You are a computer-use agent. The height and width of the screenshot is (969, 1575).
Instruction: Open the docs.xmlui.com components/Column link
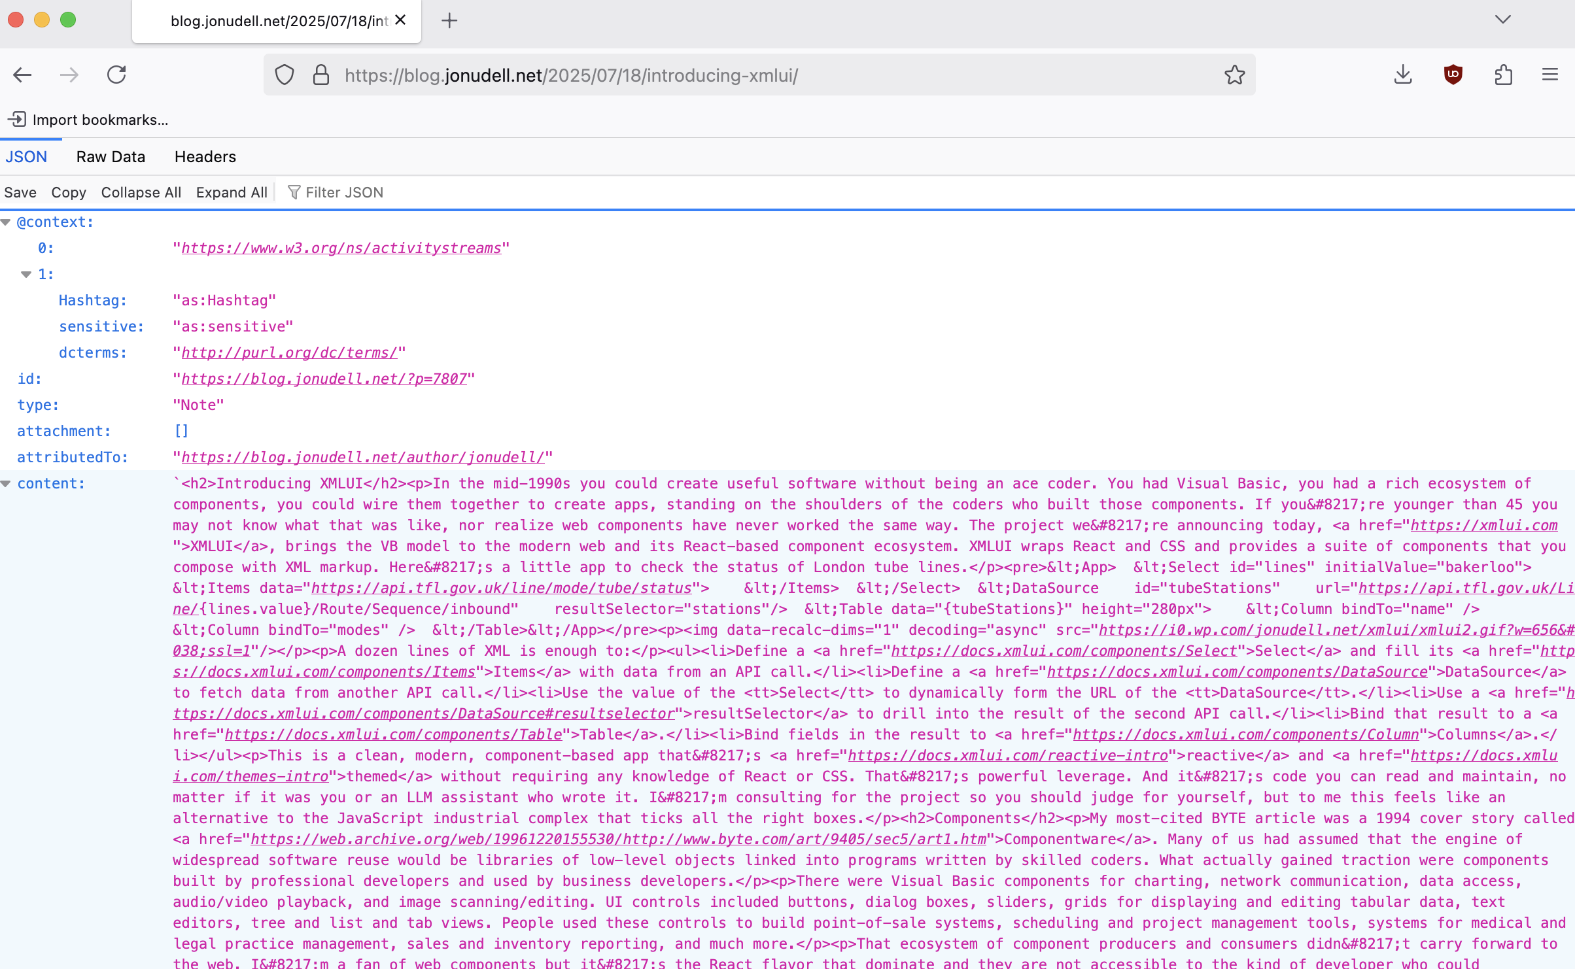click(1246, 735)
